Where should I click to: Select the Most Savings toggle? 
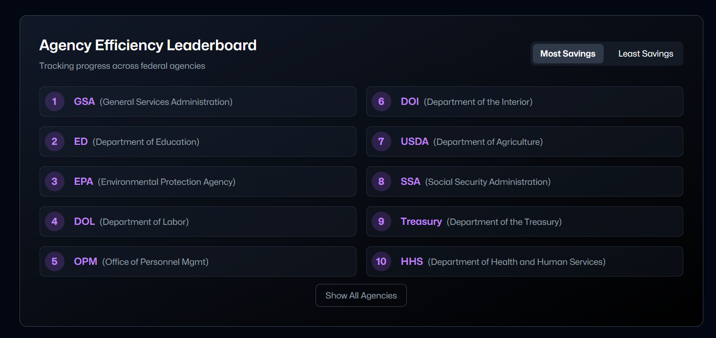(568, 54)
